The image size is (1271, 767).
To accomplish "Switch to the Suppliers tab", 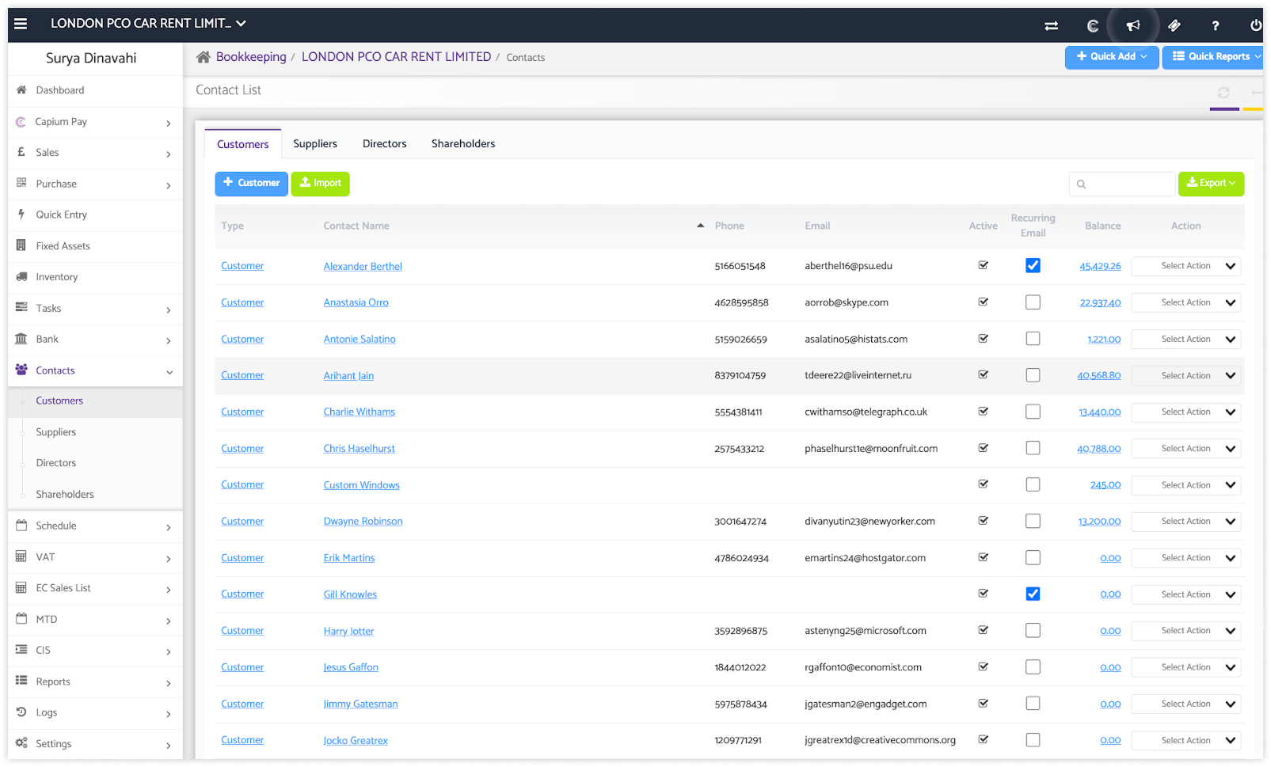I will [x=315, y=144].
